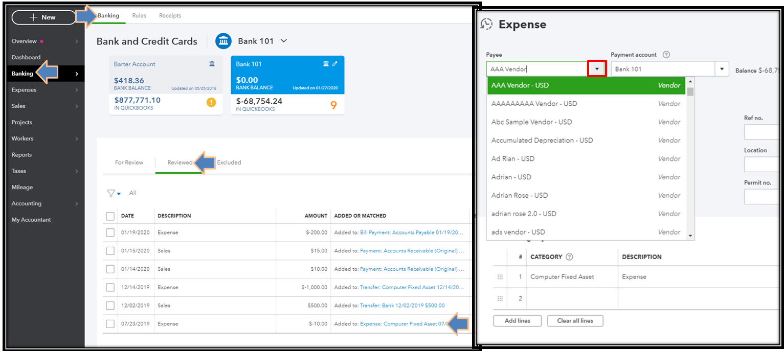This screenshot has height=351, width=784.
Task: Click the yellow warning icon on Barter Account
Action: click(211, 103)
